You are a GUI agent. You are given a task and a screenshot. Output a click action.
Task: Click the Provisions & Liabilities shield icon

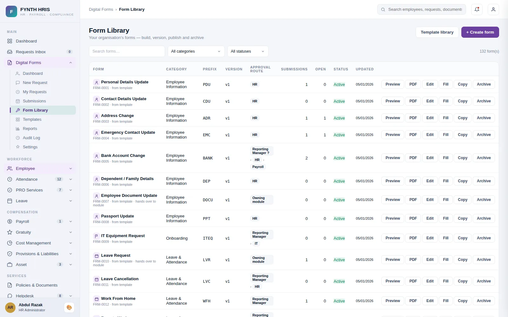click(10, 254)
